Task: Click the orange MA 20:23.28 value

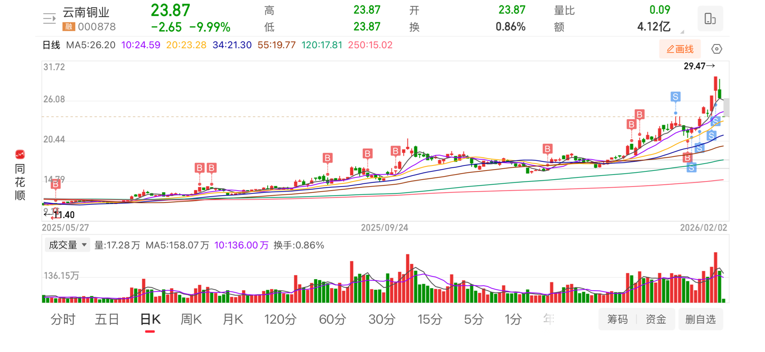Action: click(186, 45)
